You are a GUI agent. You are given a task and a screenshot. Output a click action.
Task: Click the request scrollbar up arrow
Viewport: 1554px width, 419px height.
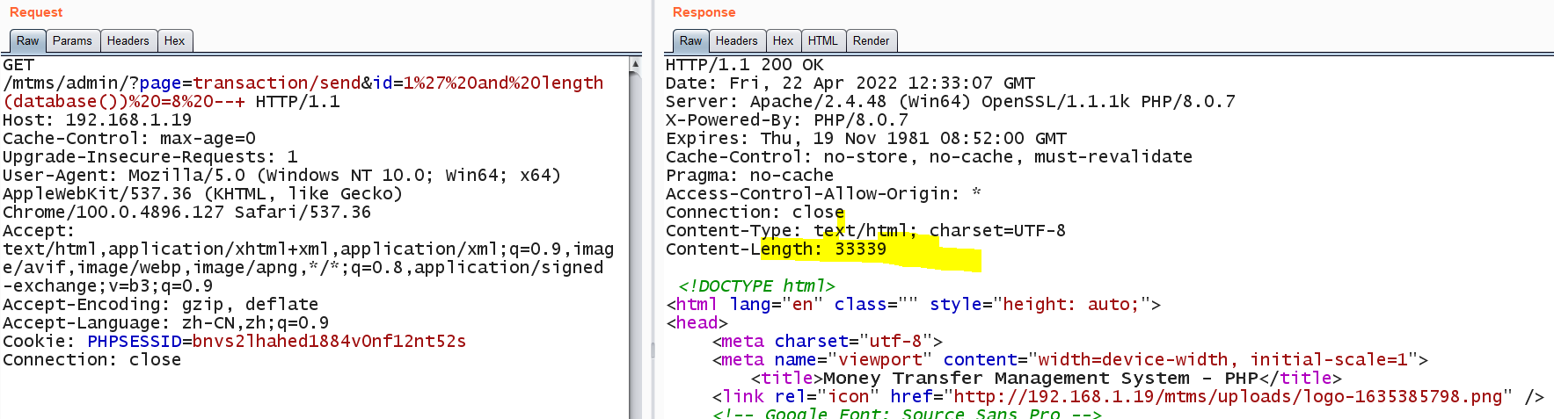(635, 64)
